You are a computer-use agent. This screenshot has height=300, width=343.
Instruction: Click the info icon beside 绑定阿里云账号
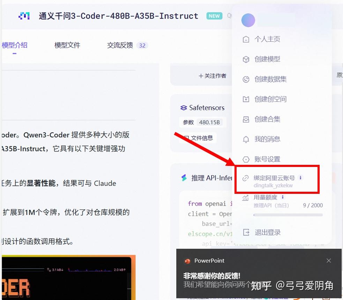pyautogui.click(x=300, y=177)
